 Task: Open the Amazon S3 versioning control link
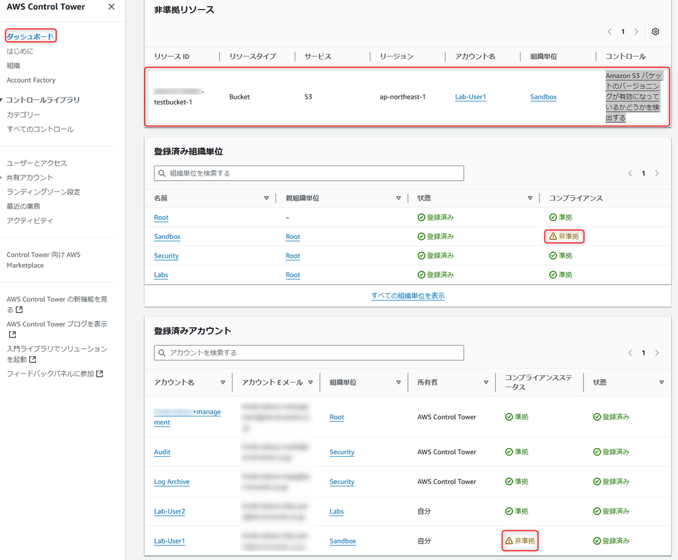pyautogui.click(x=632, y=97)
